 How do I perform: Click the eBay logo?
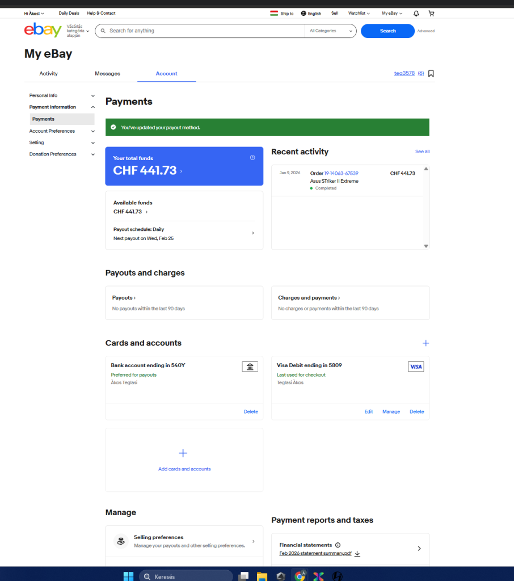(43, 31)
